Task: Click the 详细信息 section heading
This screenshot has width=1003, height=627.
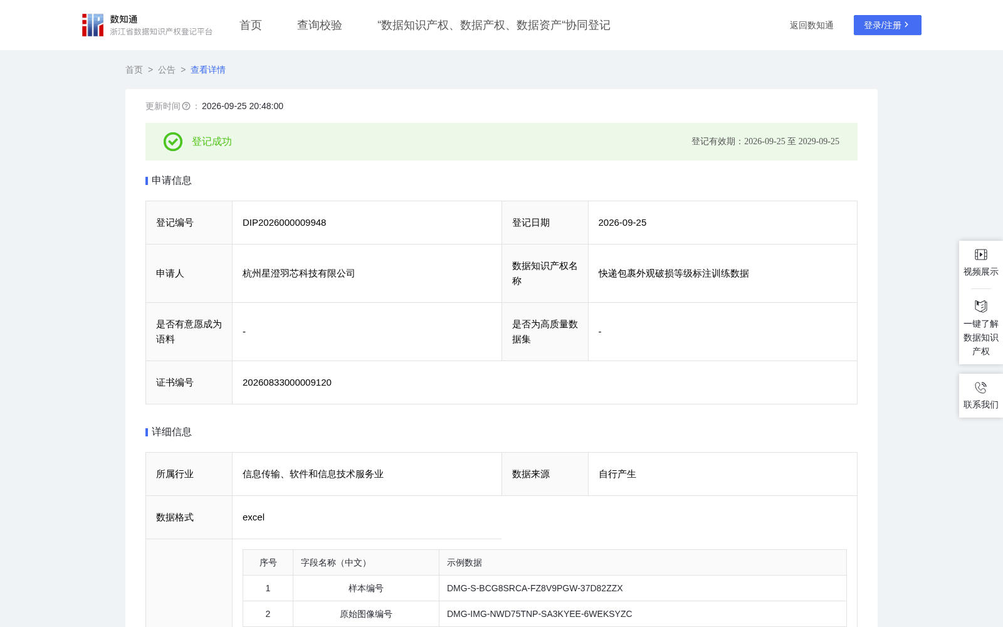Action: coord(172,432)
